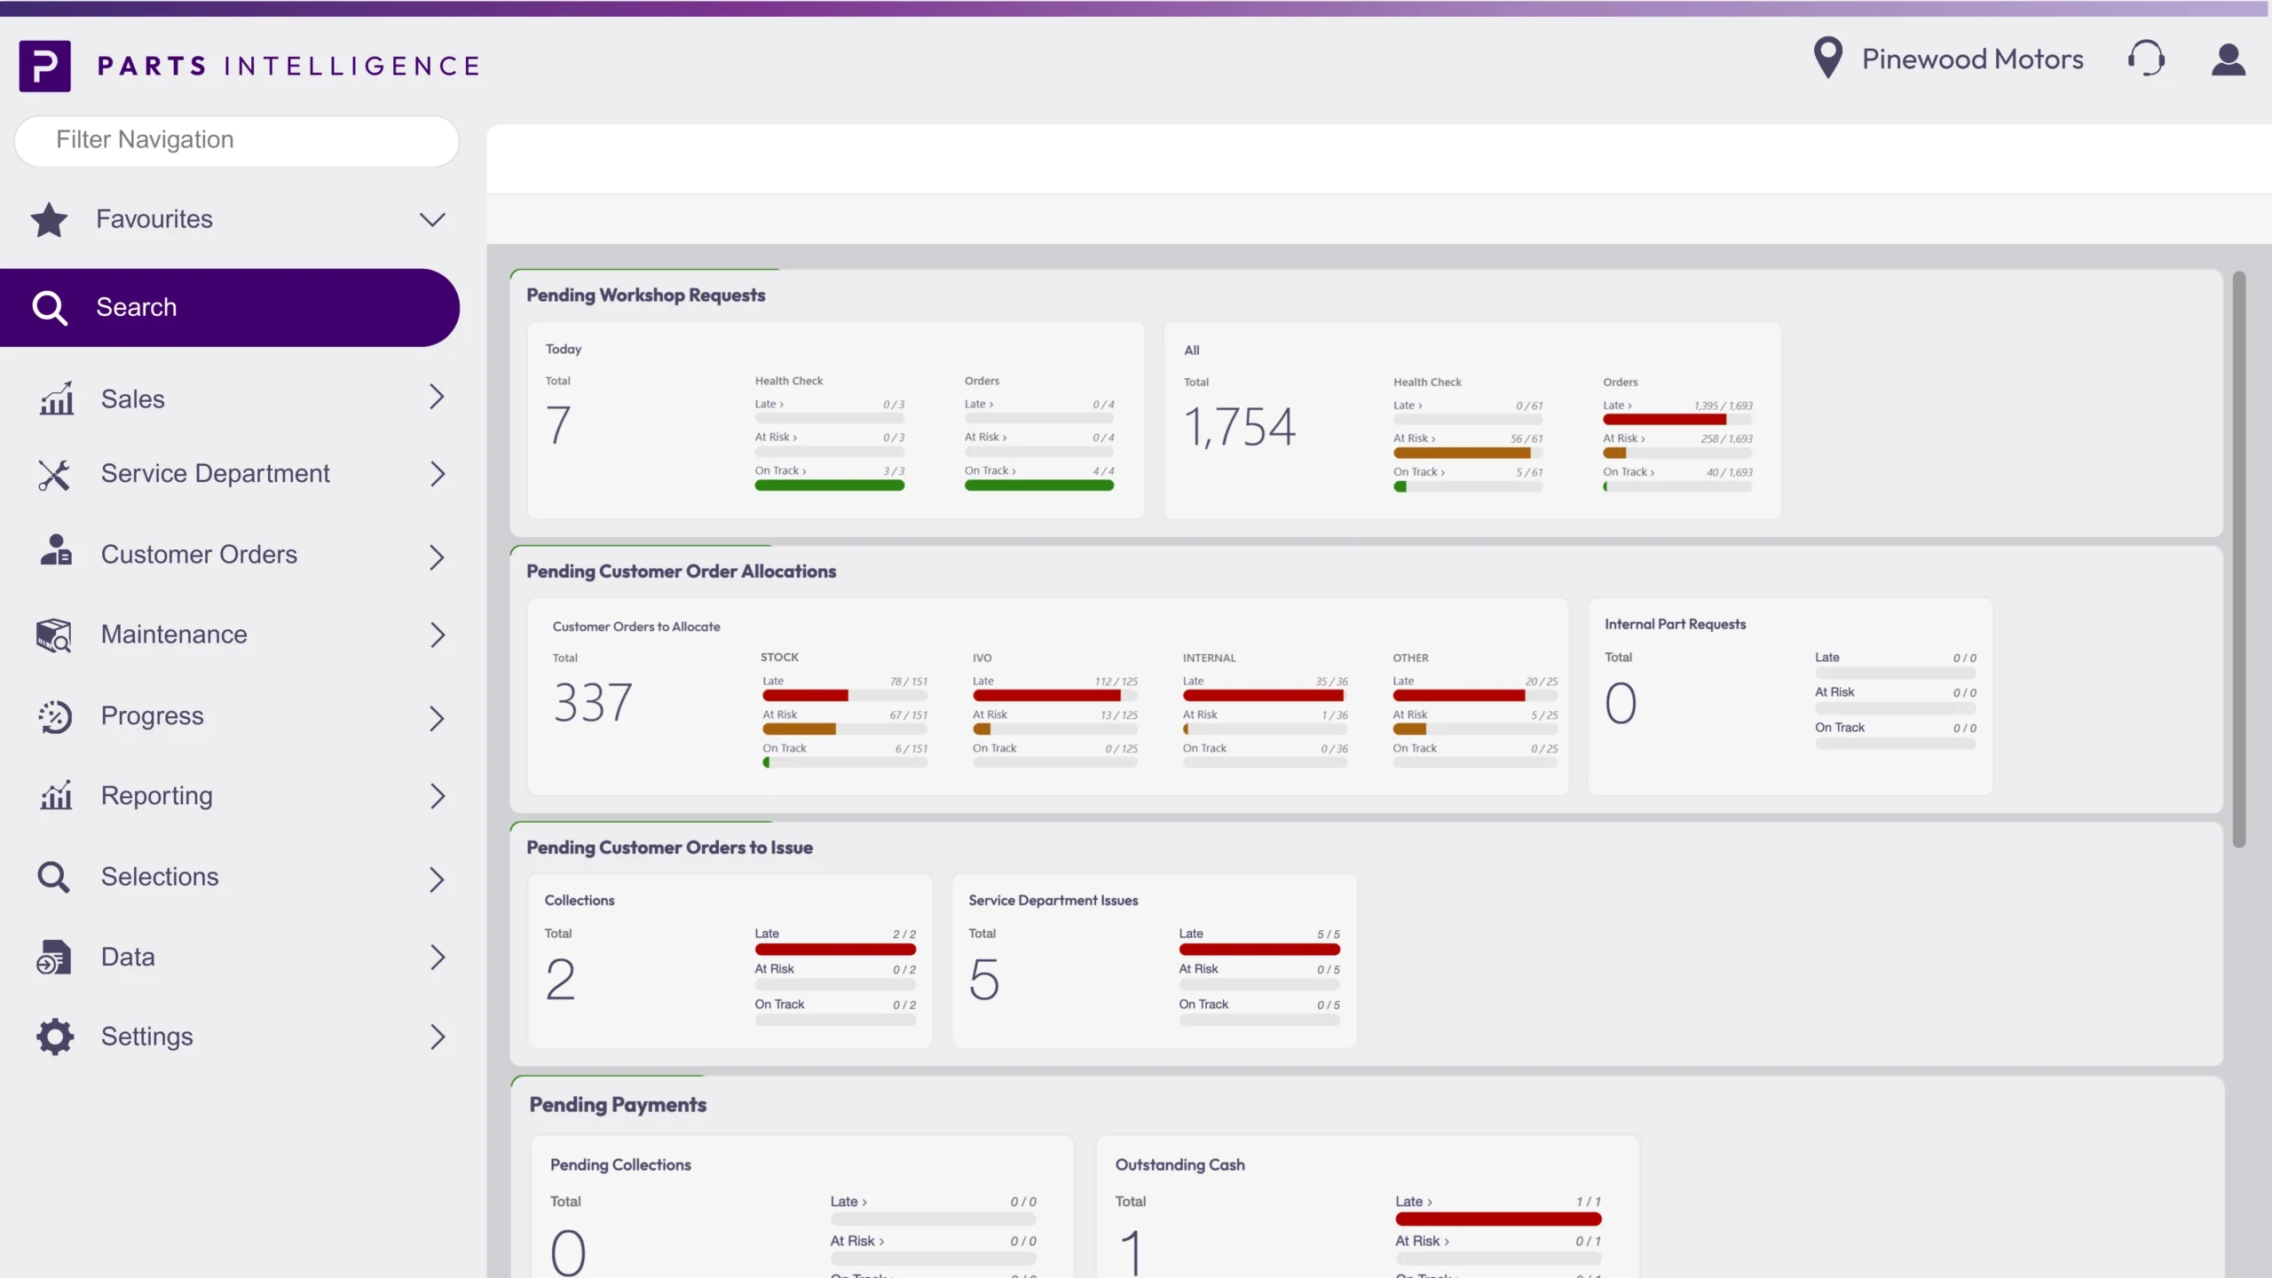Click the red Late STOCK progress bar
The width and height of the screenshot is (2272, 1278).
pos(805,696)
